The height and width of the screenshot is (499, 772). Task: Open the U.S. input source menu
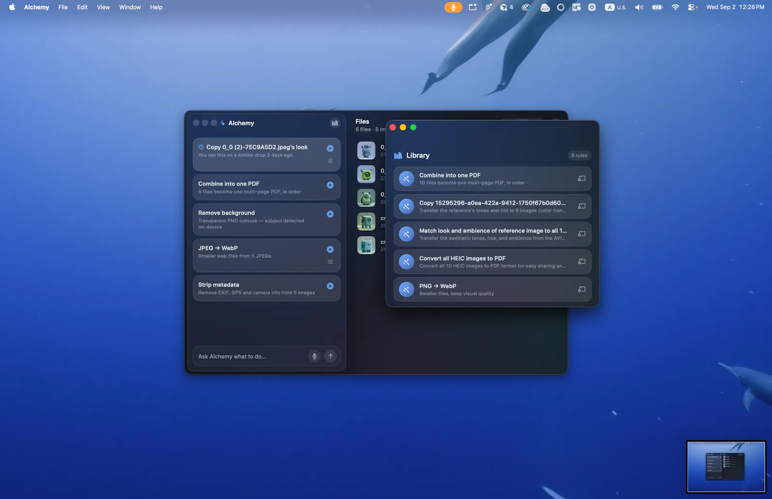[616, 7]
